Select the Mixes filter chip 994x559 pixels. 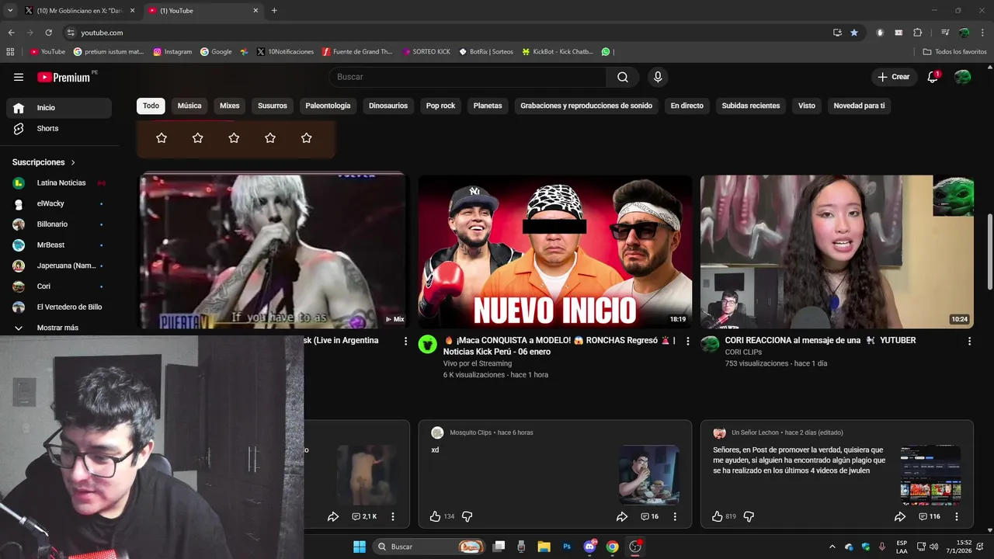click(230, 106)
